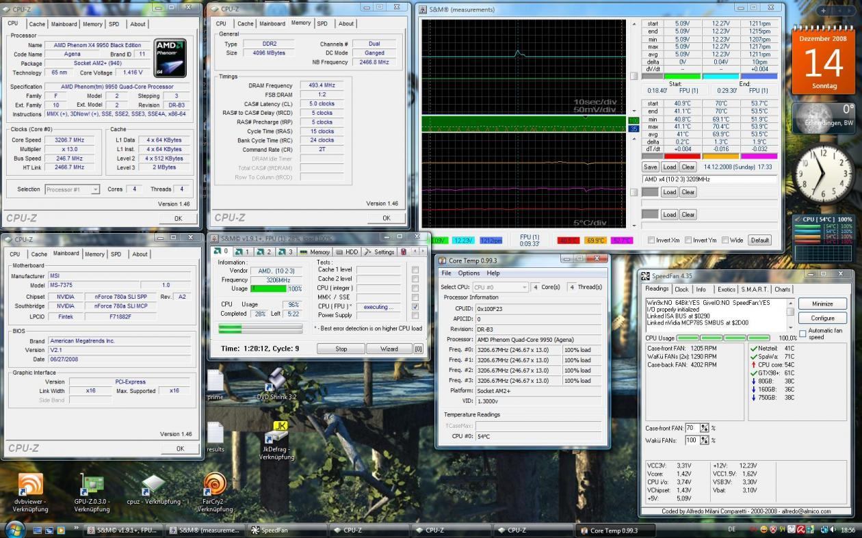Click the Configure button in SpeedFan
Screen dimensions: 862x538
(x=822, y=318)
